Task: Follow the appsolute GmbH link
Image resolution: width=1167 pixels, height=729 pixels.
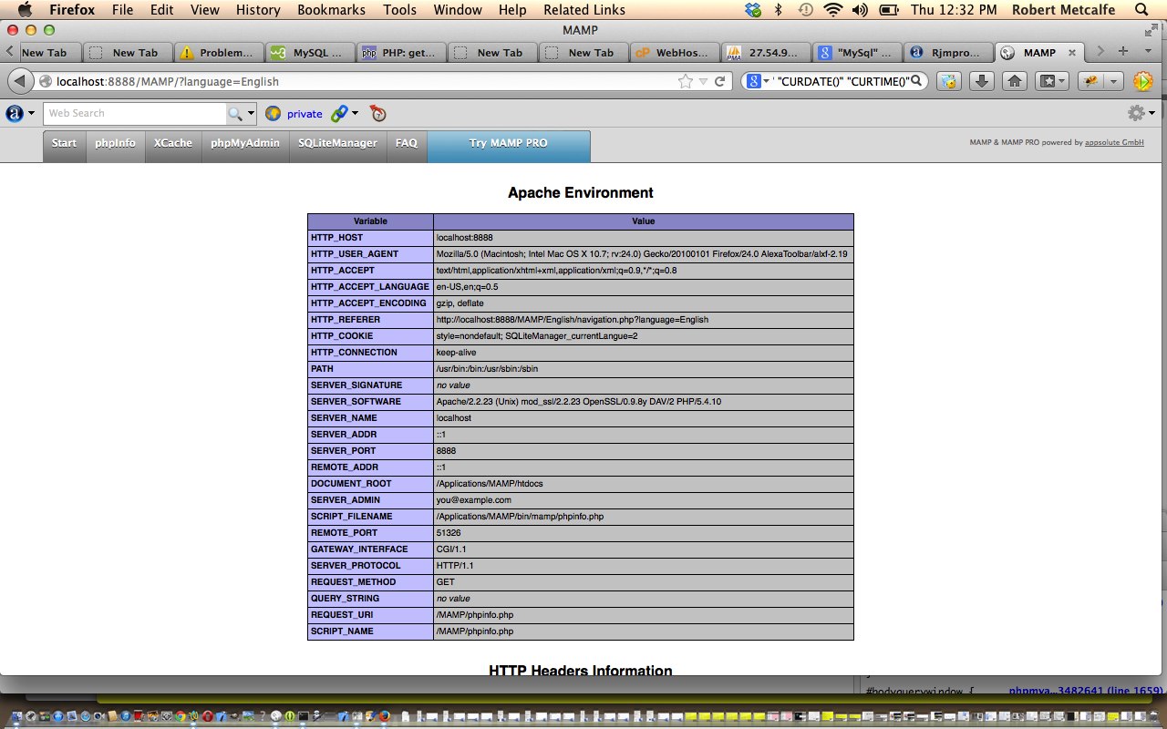Action: (x=1114, y=142)
